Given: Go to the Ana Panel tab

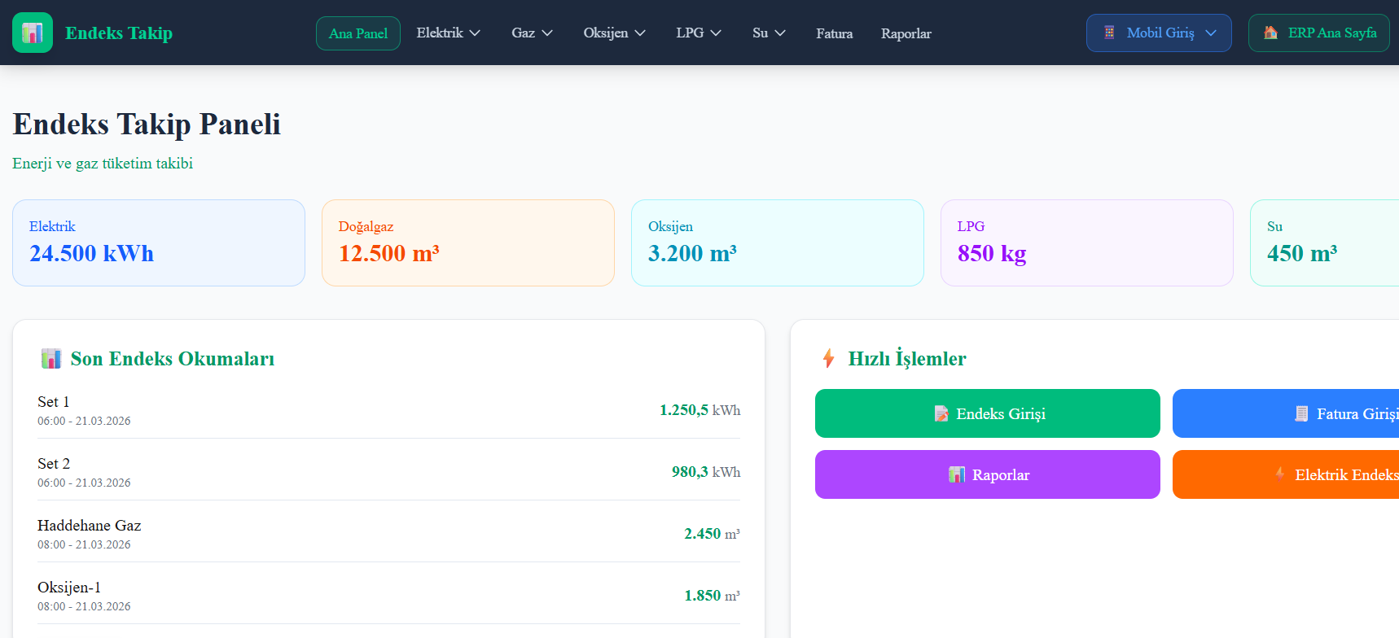Looking at the screenshot, I should [358, 33].
